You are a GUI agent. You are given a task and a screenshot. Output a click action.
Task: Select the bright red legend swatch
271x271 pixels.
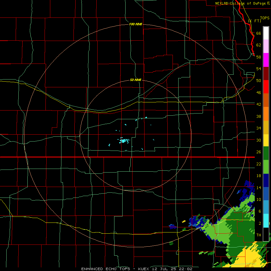point(266,87)
